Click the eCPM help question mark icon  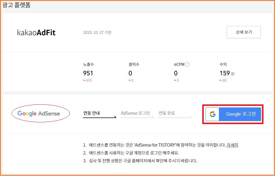pos(187,64)
